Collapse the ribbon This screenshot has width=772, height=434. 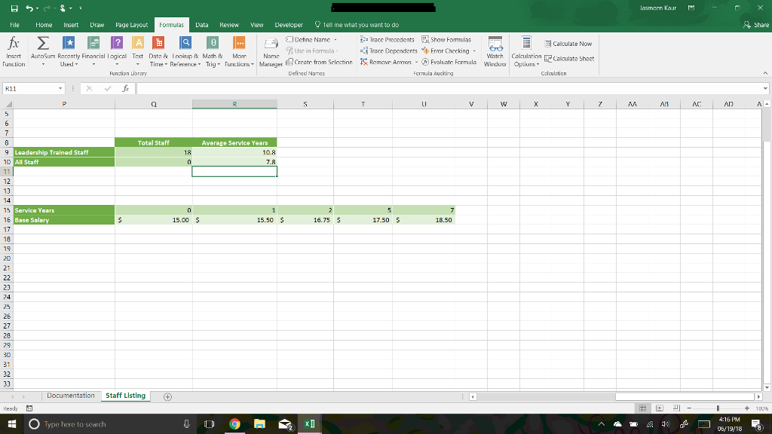click(765, 73)
